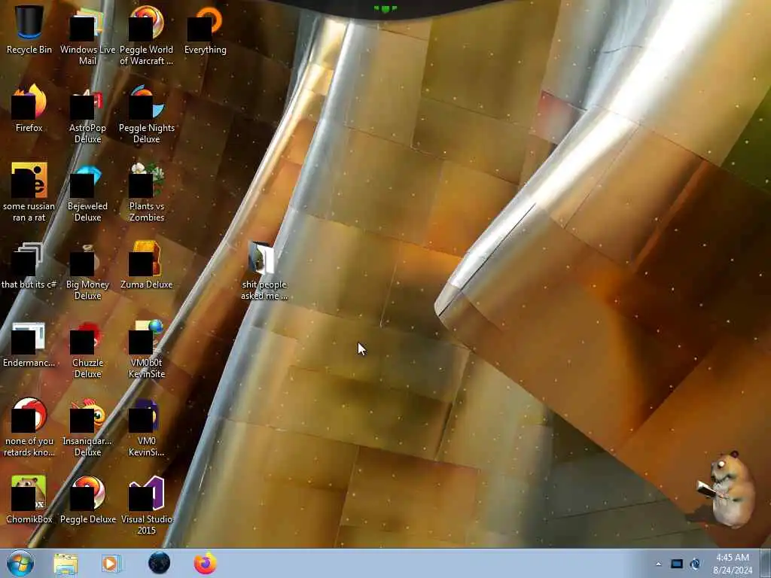Select the Endermanc... desktop icon

click(29, 344)
